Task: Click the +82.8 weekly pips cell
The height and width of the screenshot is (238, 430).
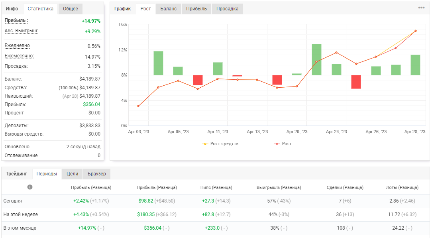Action: click(208, 214)
